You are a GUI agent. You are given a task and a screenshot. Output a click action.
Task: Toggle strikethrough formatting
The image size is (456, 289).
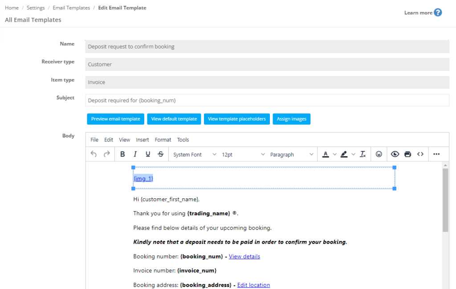coord(160,154)
